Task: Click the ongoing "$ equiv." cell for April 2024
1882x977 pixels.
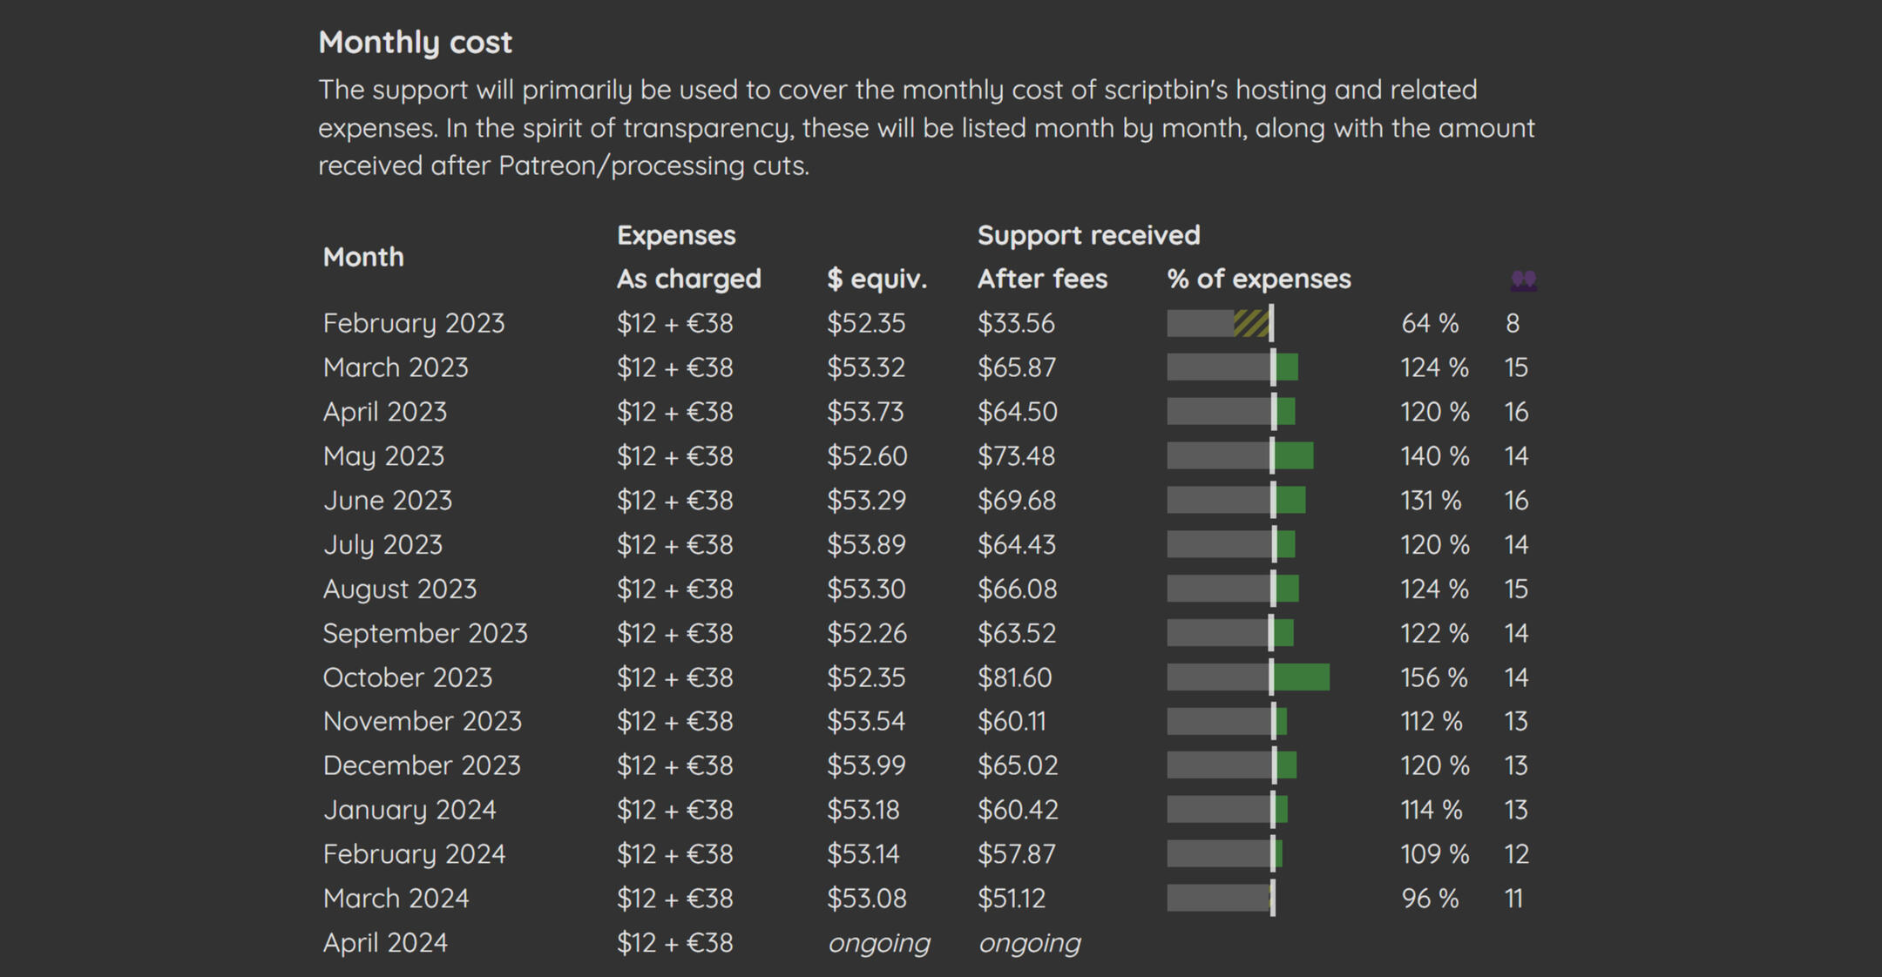Action: click(878, 942)
